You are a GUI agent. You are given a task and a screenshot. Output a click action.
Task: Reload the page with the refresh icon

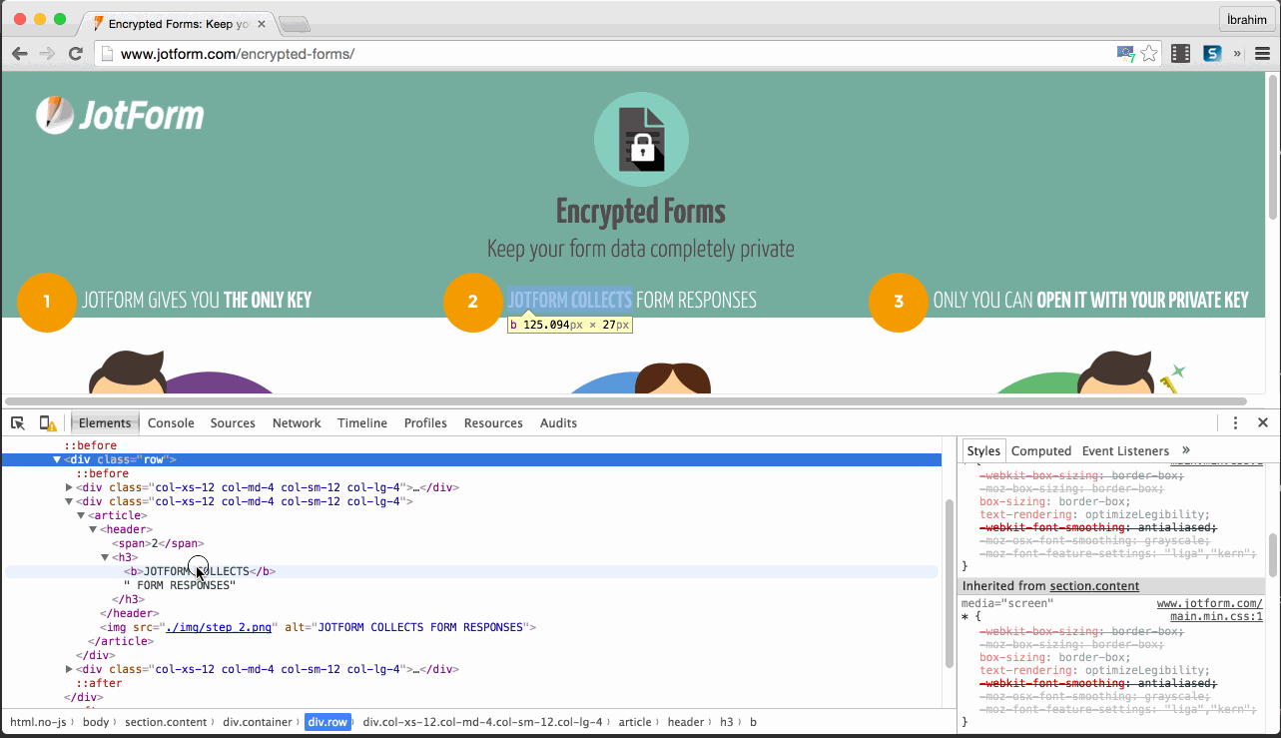[x=75, y=54]
